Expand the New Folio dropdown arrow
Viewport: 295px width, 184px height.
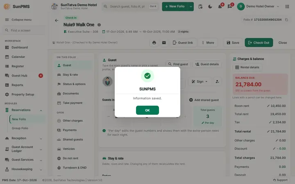[x=191, y=7]
